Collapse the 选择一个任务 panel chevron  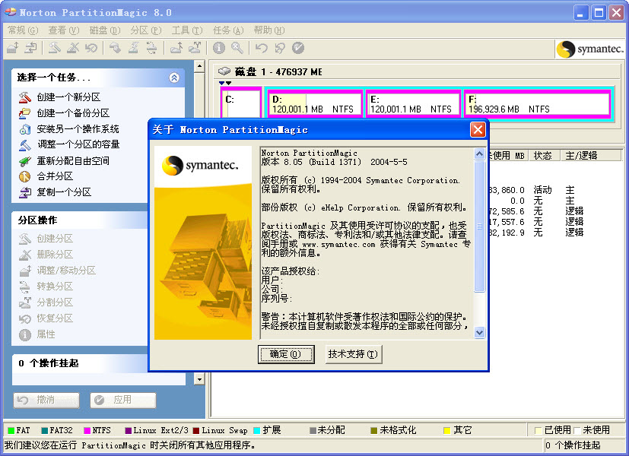click(174, 78)
